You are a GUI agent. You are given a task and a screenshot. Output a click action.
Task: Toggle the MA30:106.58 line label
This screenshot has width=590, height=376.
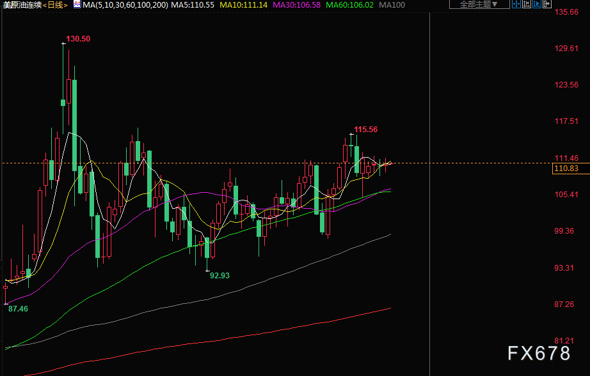[x=296, y=4]
